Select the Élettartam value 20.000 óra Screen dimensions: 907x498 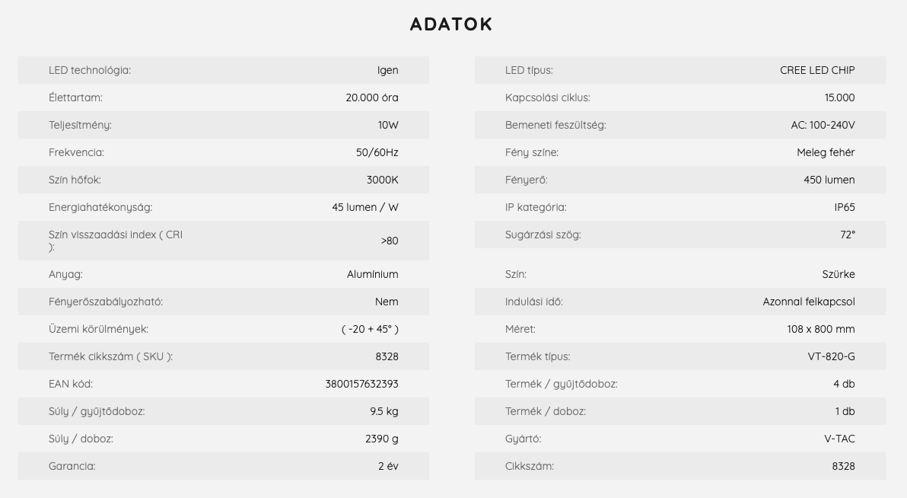click(x=372, y=97)
